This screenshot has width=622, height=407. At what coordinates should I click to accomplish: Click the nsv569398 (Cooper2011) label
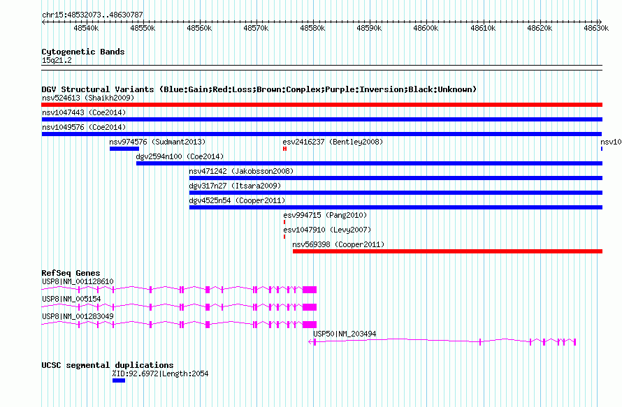coord(338,244)
